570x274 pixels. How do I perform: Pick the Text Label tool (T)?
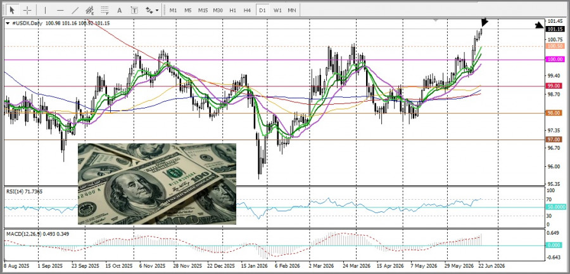[x=134, y=10]
